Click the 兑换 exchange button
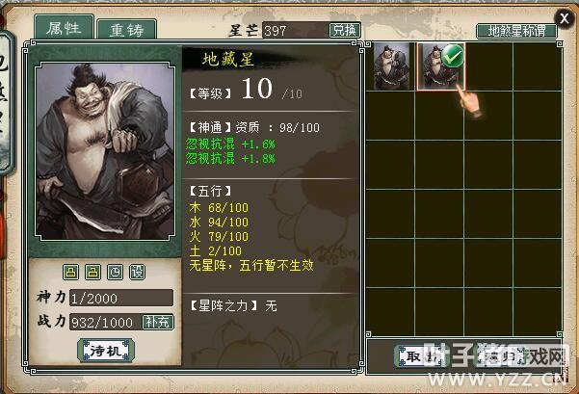The image size is (579, 394). click(345, 30)
